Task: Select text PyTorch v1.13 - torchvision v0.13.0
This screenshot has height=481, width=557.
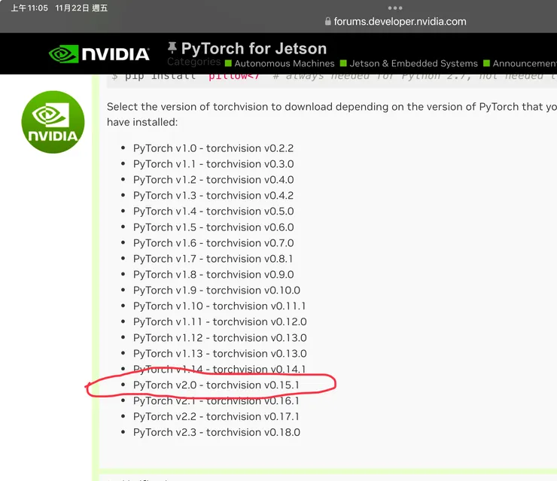Action: coord(220,354)
